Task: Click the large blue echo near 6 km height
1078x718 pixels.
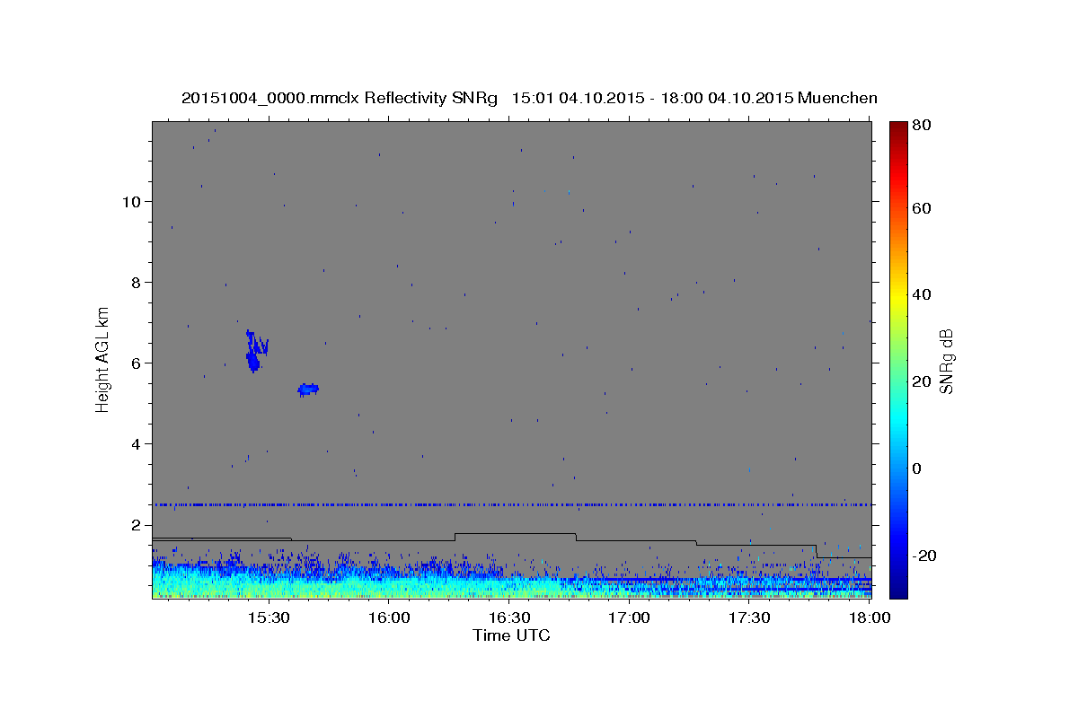Action: coord(255,351)
